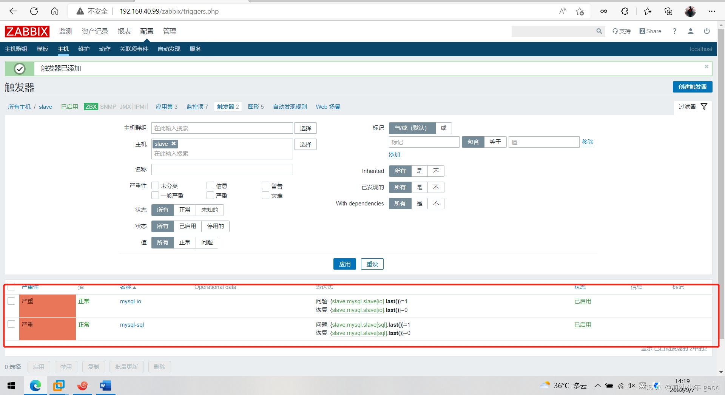Open the help question mark icon
This screenshot has width=725, height=395.
674,31
